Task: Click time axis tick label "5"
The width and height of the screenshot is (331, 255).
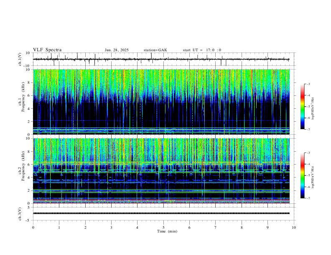Action: [163, 227]
